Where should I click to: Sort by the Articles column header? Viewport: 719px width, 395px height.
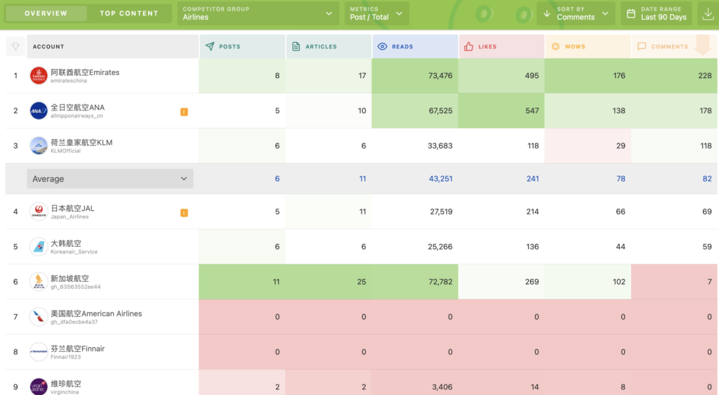(329, 46)
